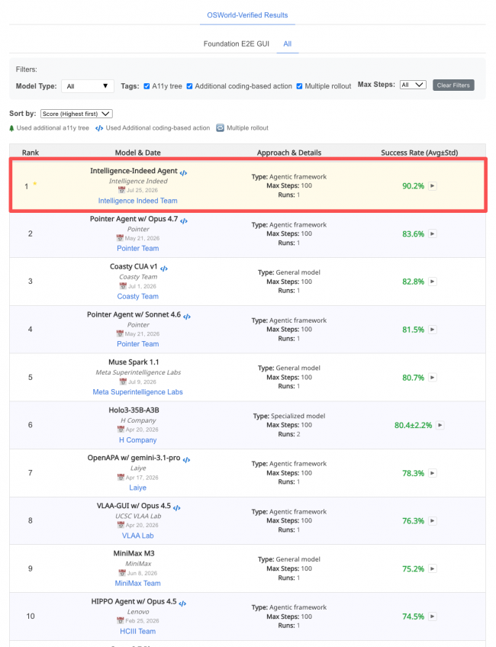
Task: Open the Sort by dropdown
Action: pos(76,114)
